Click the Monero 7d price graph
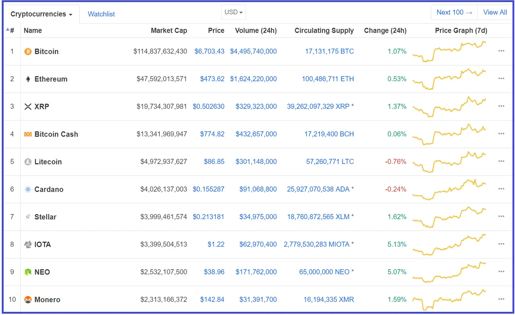The height and width of the screenshot is (315, 515). [449, 300]
